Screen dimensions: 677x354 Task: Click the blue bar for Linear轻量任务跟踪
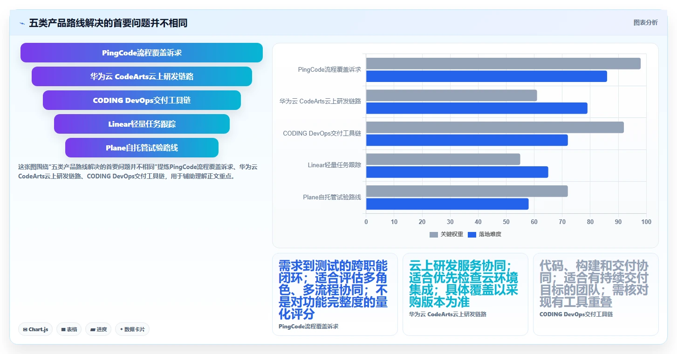[457, 172]
